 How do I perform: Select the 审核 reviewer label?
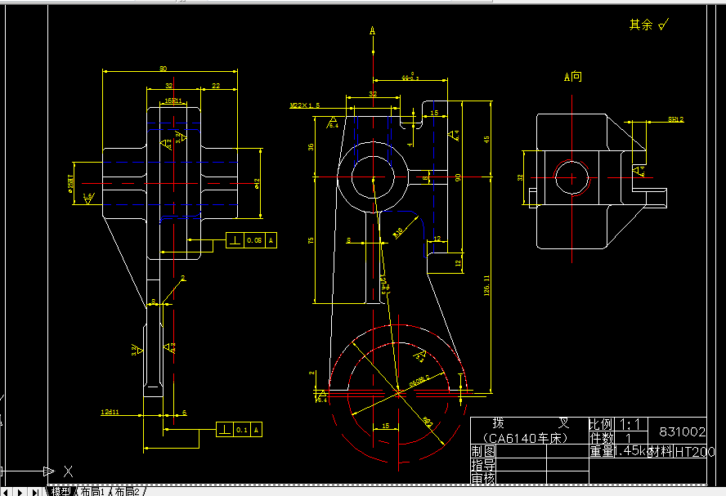483,477
